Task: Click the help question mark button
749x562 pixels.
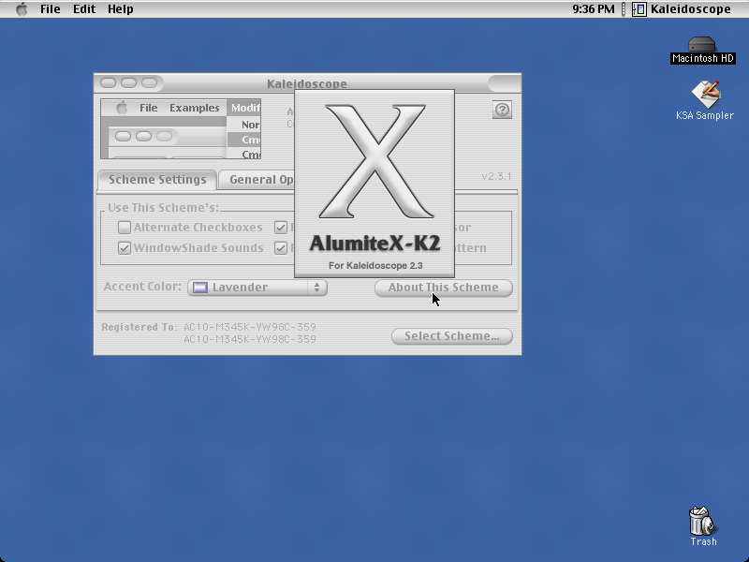Action: [502, 110]
